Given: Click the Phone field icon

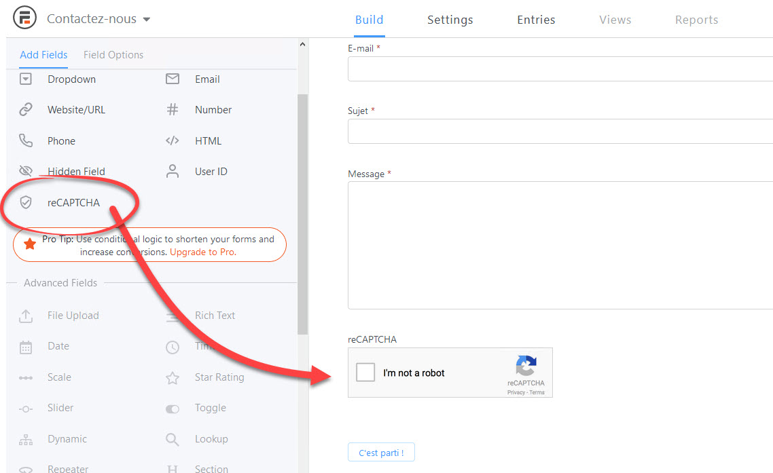Looking at the screenshot, I should pos(26,141).
